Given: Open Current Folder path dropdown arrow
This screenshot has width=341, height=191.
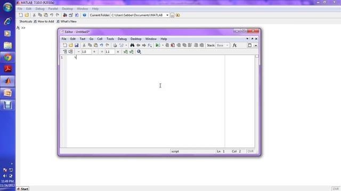Looking at the screenshot, I should coord(167,15).
